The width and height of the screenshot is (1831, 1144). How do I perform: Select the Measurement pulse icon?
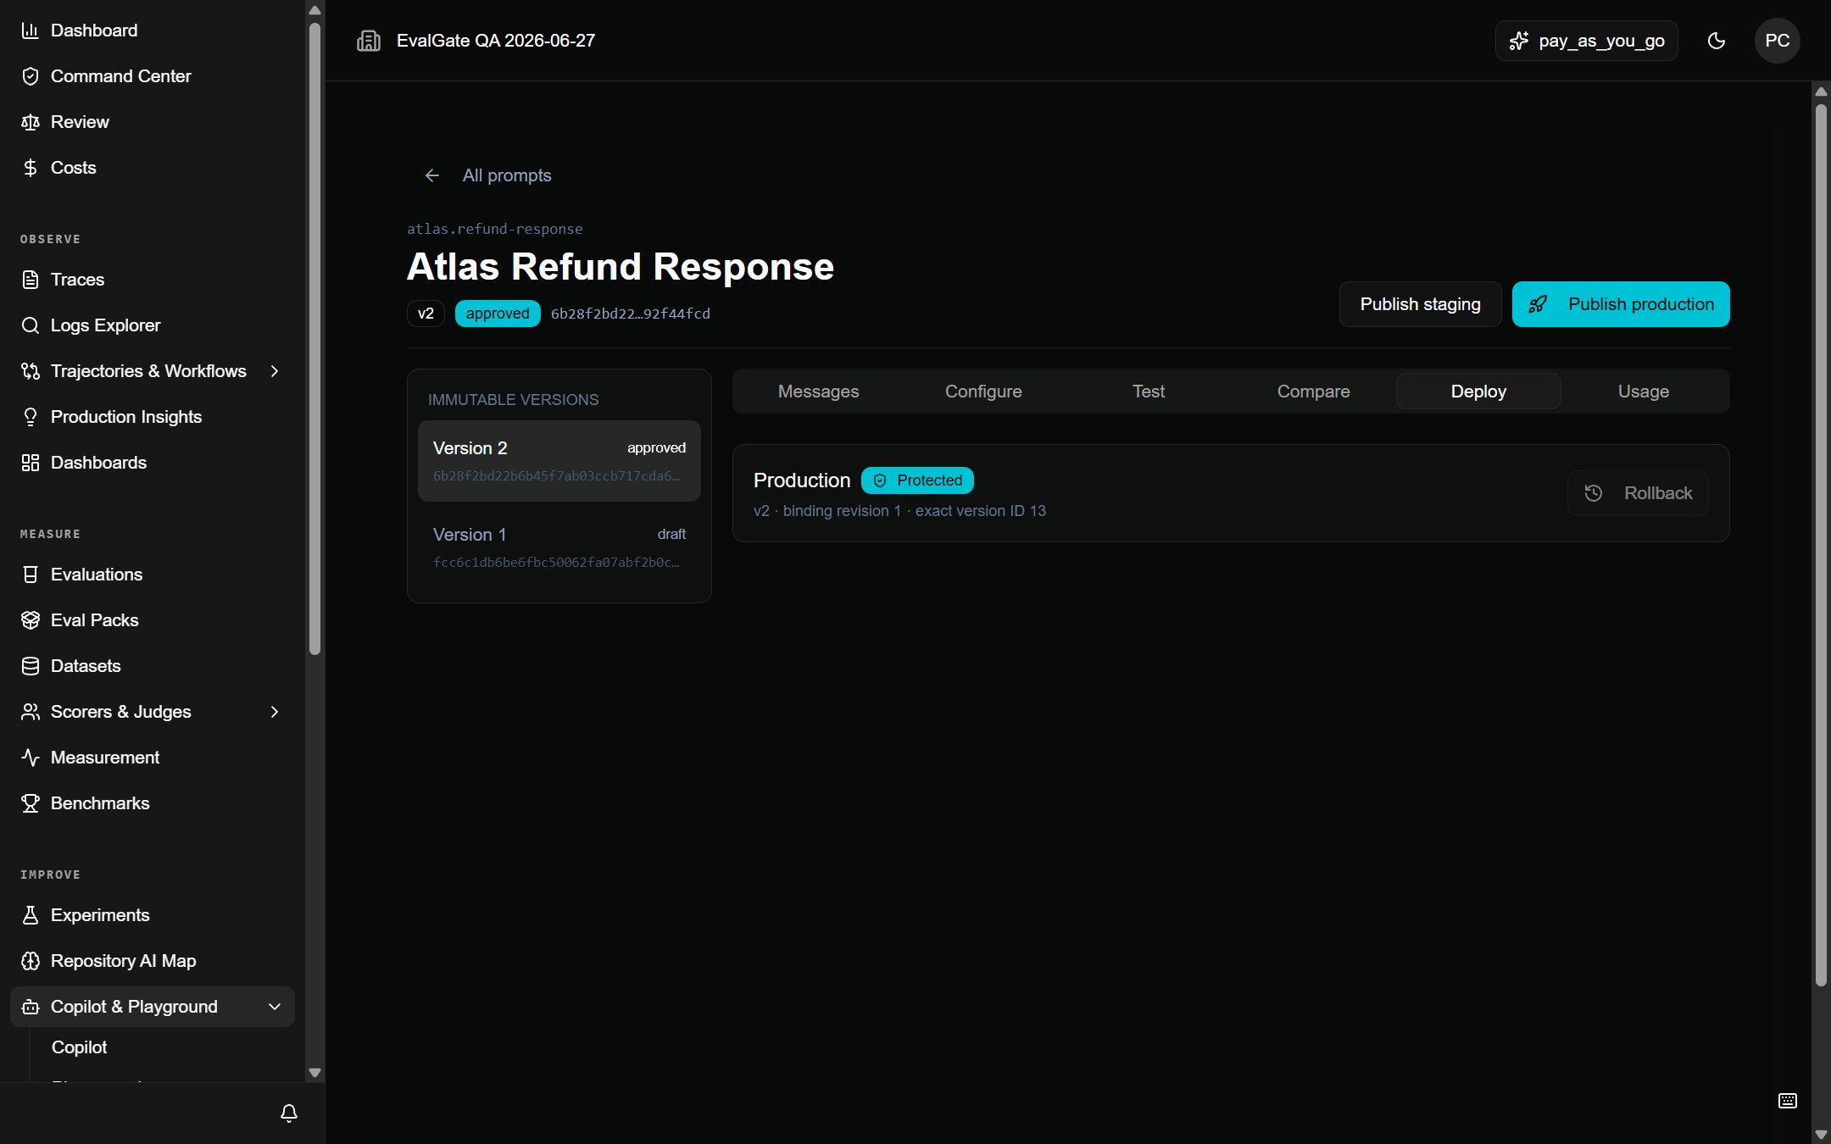coord(31,758)
